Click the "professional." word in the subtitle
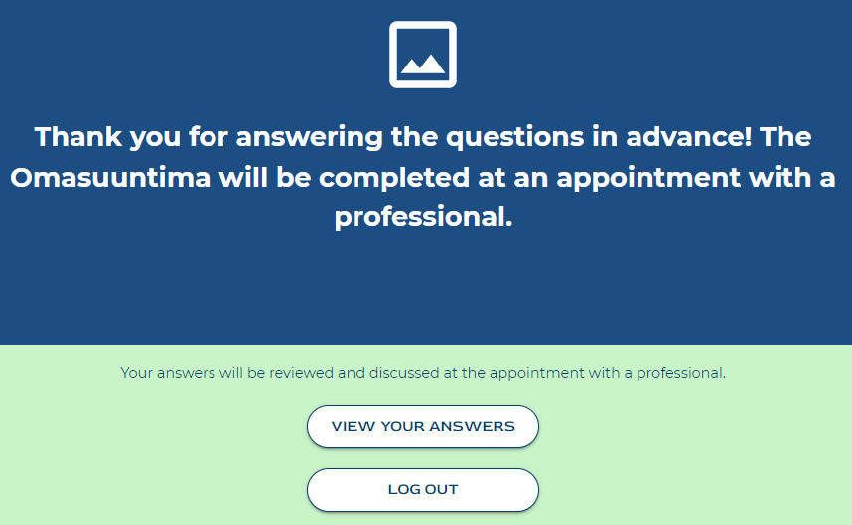The image size is (852, 525). click(681, 373)
